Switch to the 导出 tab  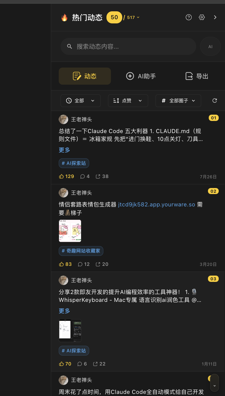coord(197,76)
